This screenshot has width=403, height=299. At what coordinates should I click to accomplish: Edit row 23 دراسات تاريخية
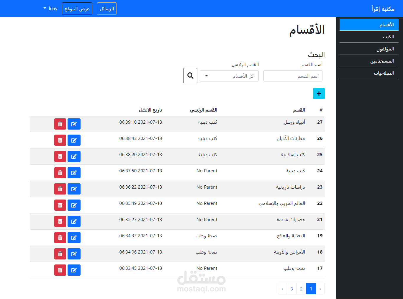click(74, 189)
